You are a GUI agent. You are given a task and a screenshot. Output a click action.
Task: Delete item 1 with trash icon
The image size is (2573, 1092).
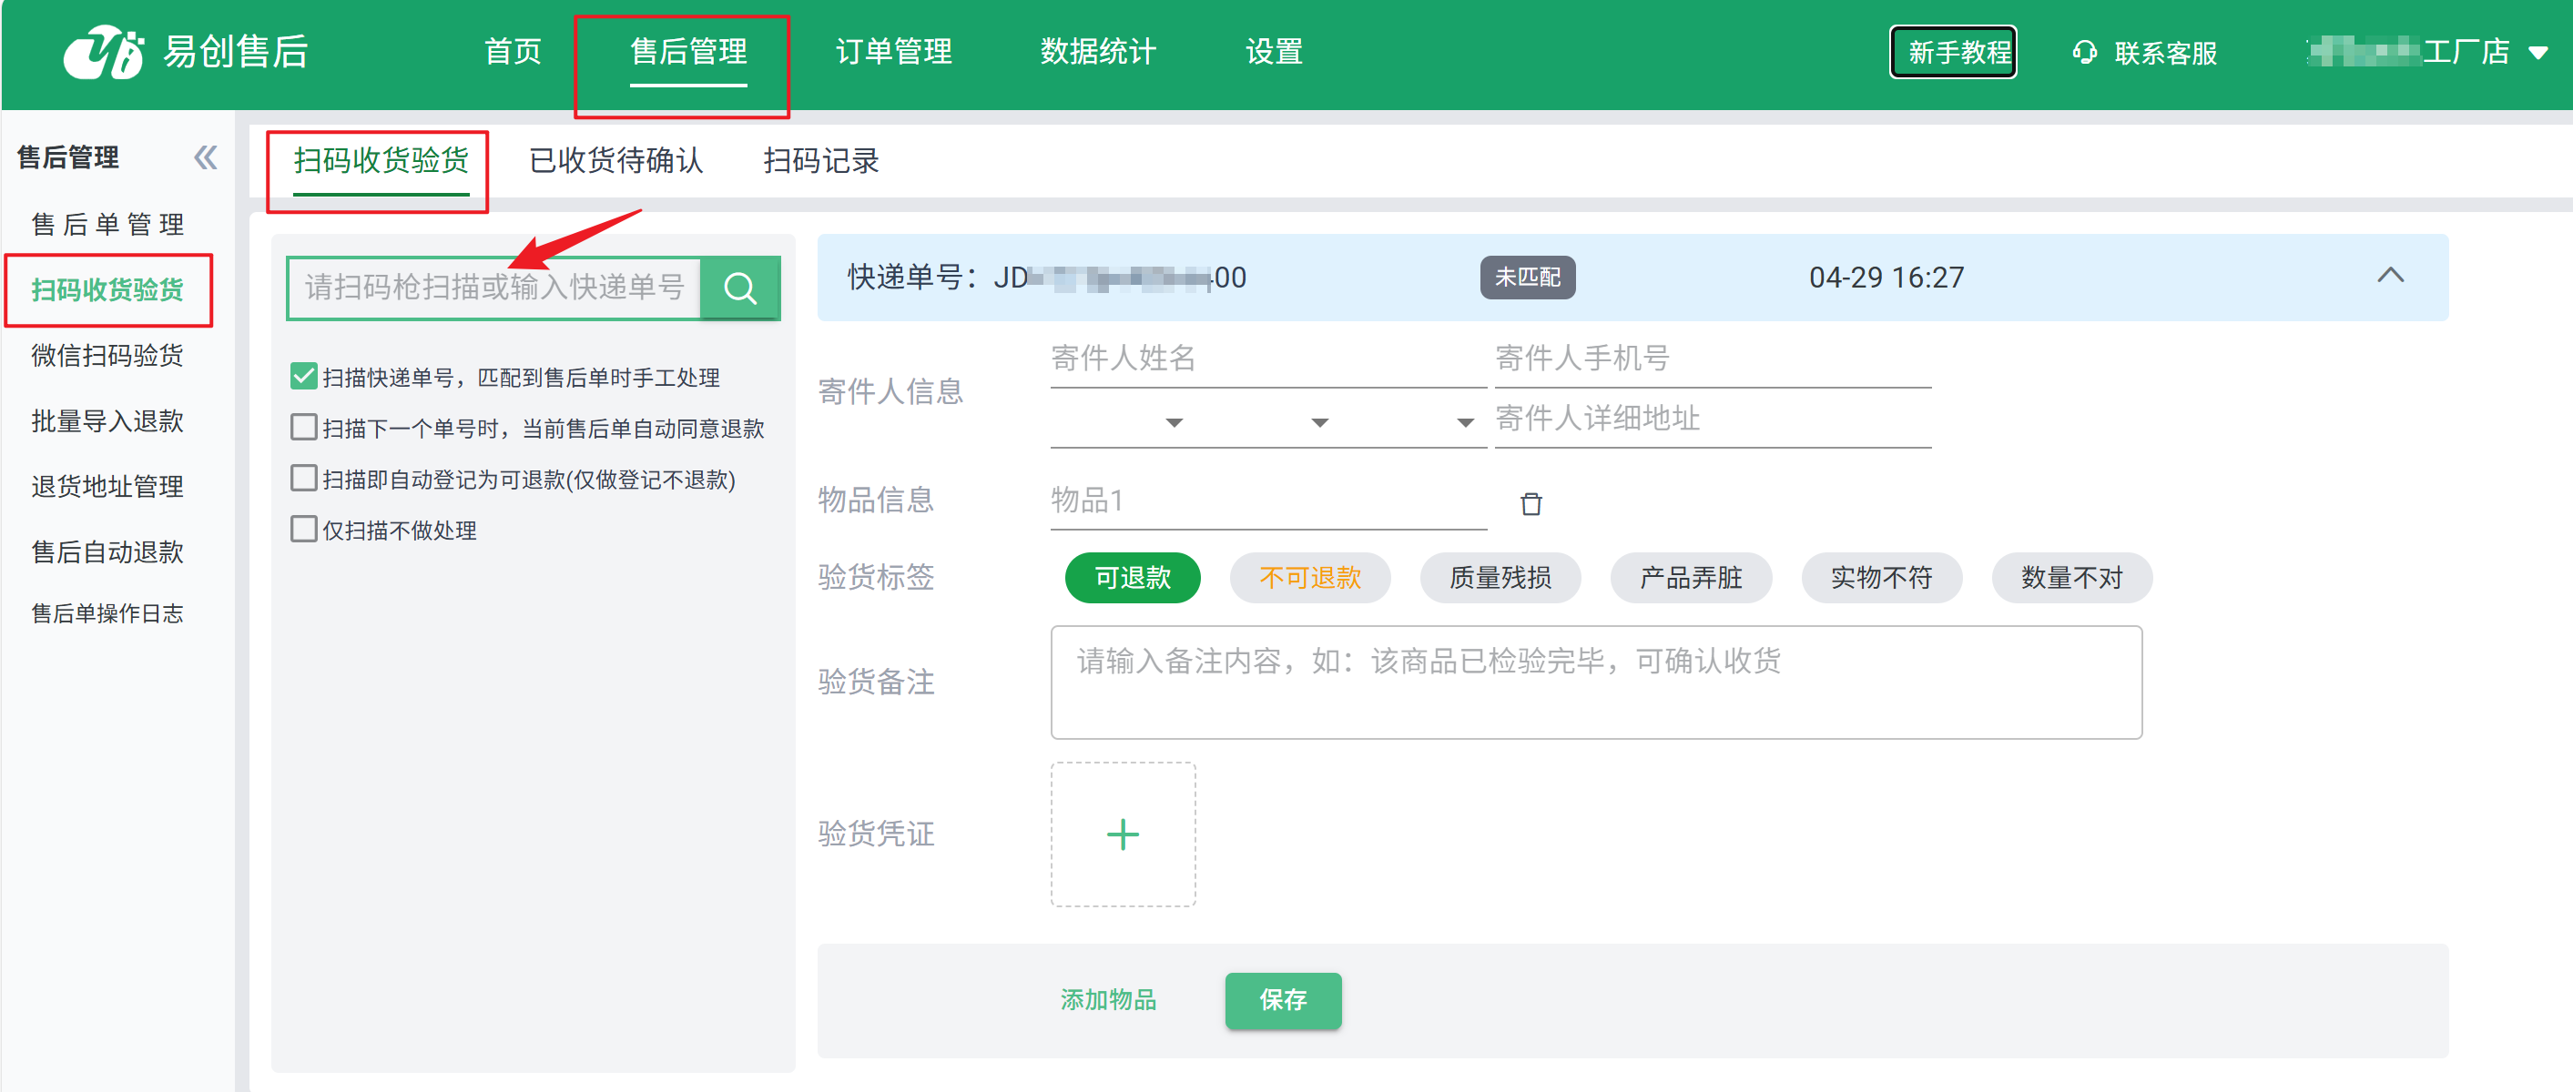(1531, 503)
